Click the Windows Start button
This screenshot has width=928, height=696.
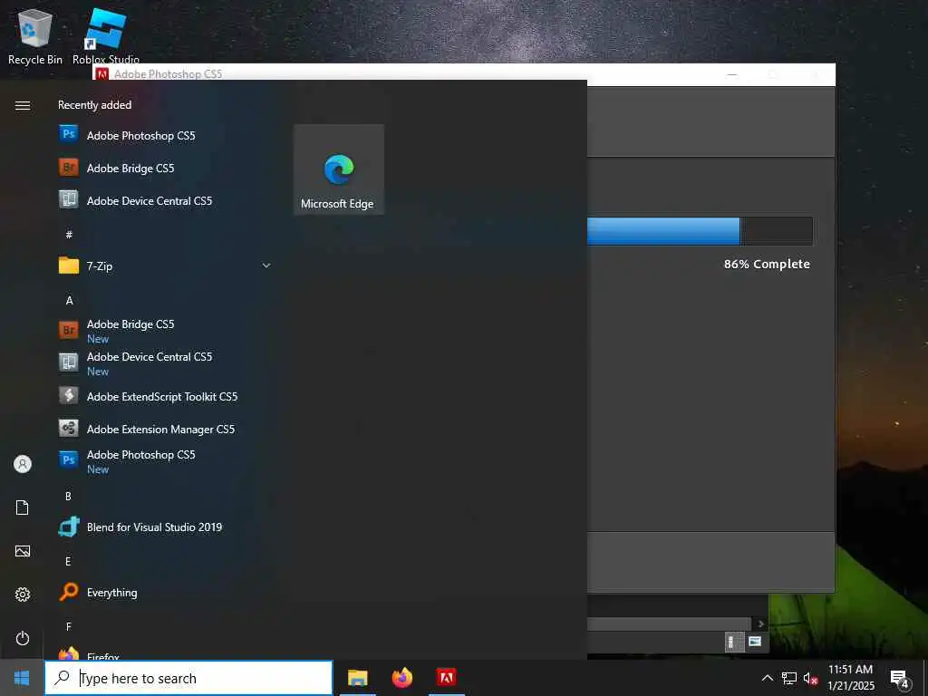pos(22,678)
